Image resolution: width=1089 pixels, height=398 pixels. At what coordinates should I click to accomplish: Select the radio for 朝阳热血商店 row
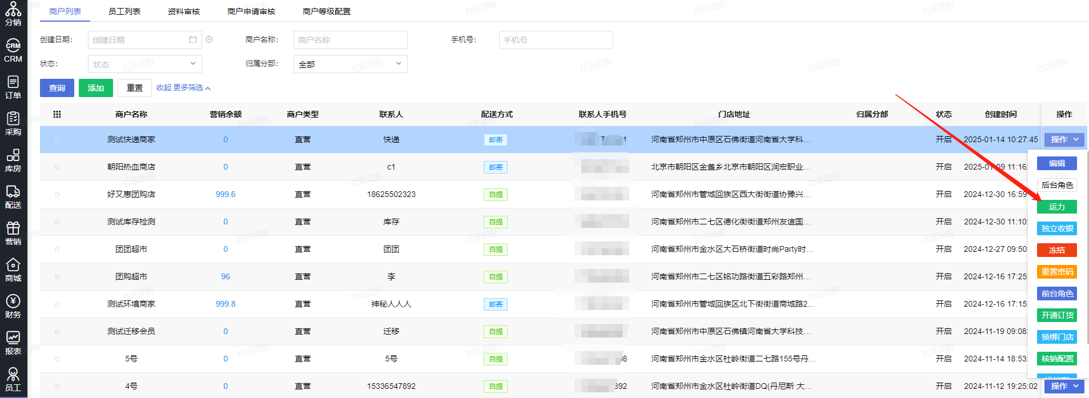[x=57, y=167]
